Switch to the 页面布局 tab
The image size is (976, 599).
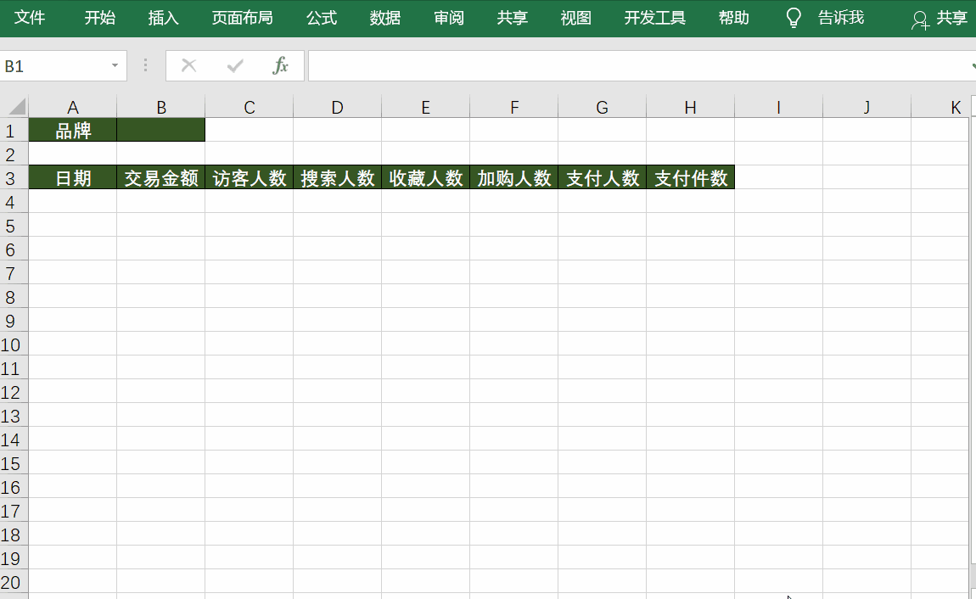[x=243, y=18]
